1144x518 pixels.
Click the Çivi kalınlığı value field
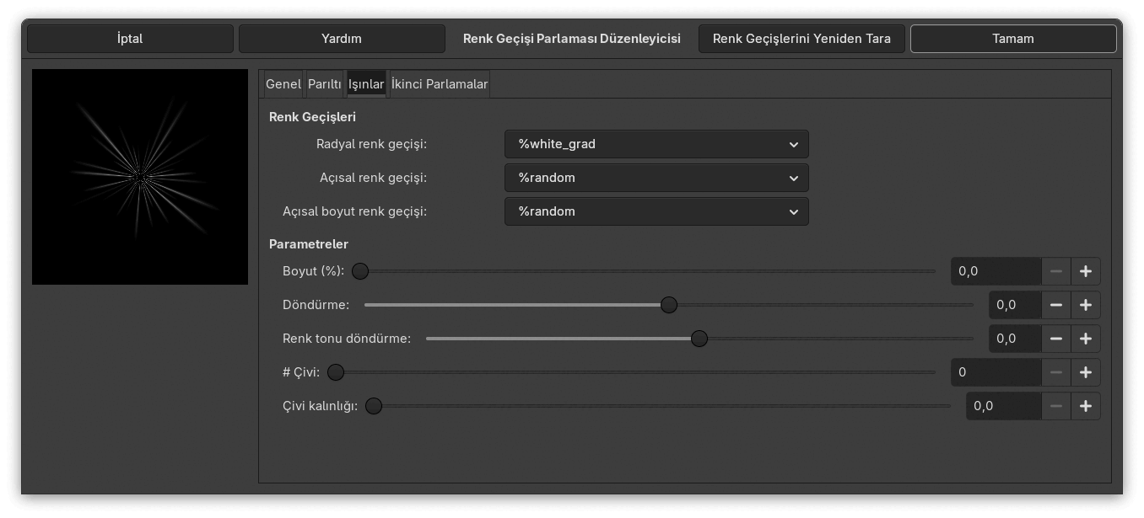coord(1003,406)
